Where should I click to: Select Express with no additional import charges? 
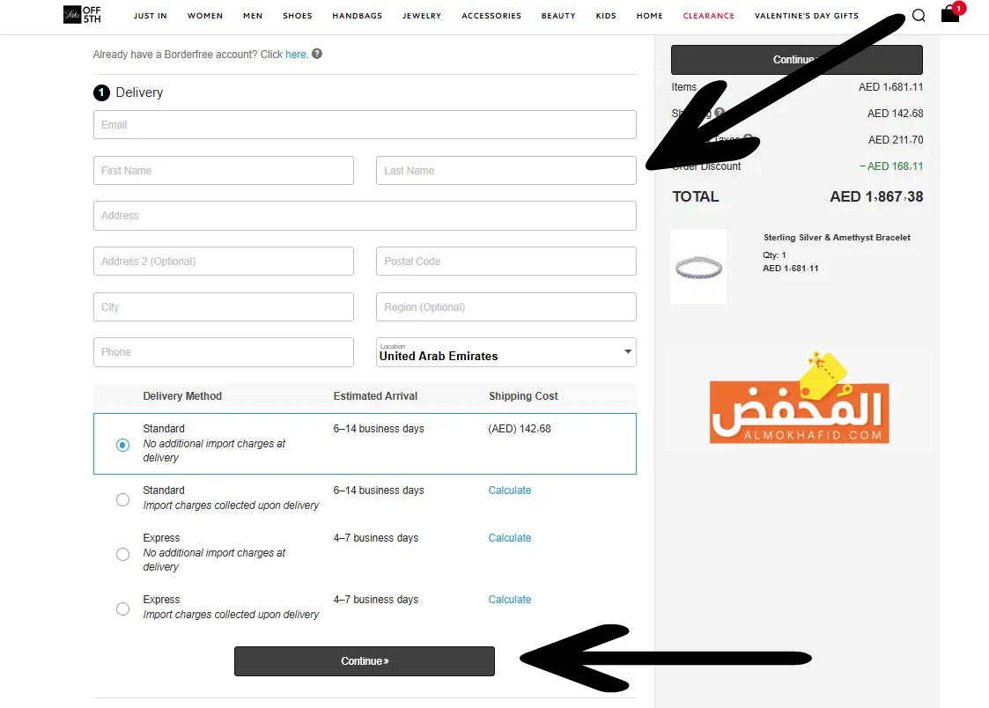point(123,554)
